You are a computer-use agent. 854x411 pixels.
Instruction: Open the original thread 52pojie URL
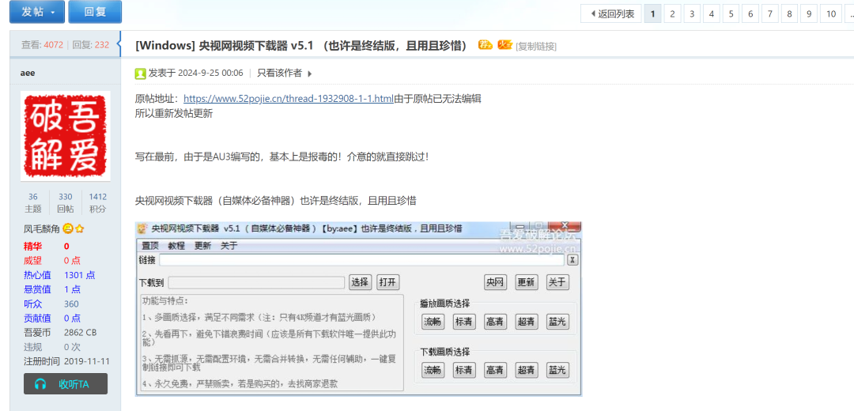pos(288,99)
